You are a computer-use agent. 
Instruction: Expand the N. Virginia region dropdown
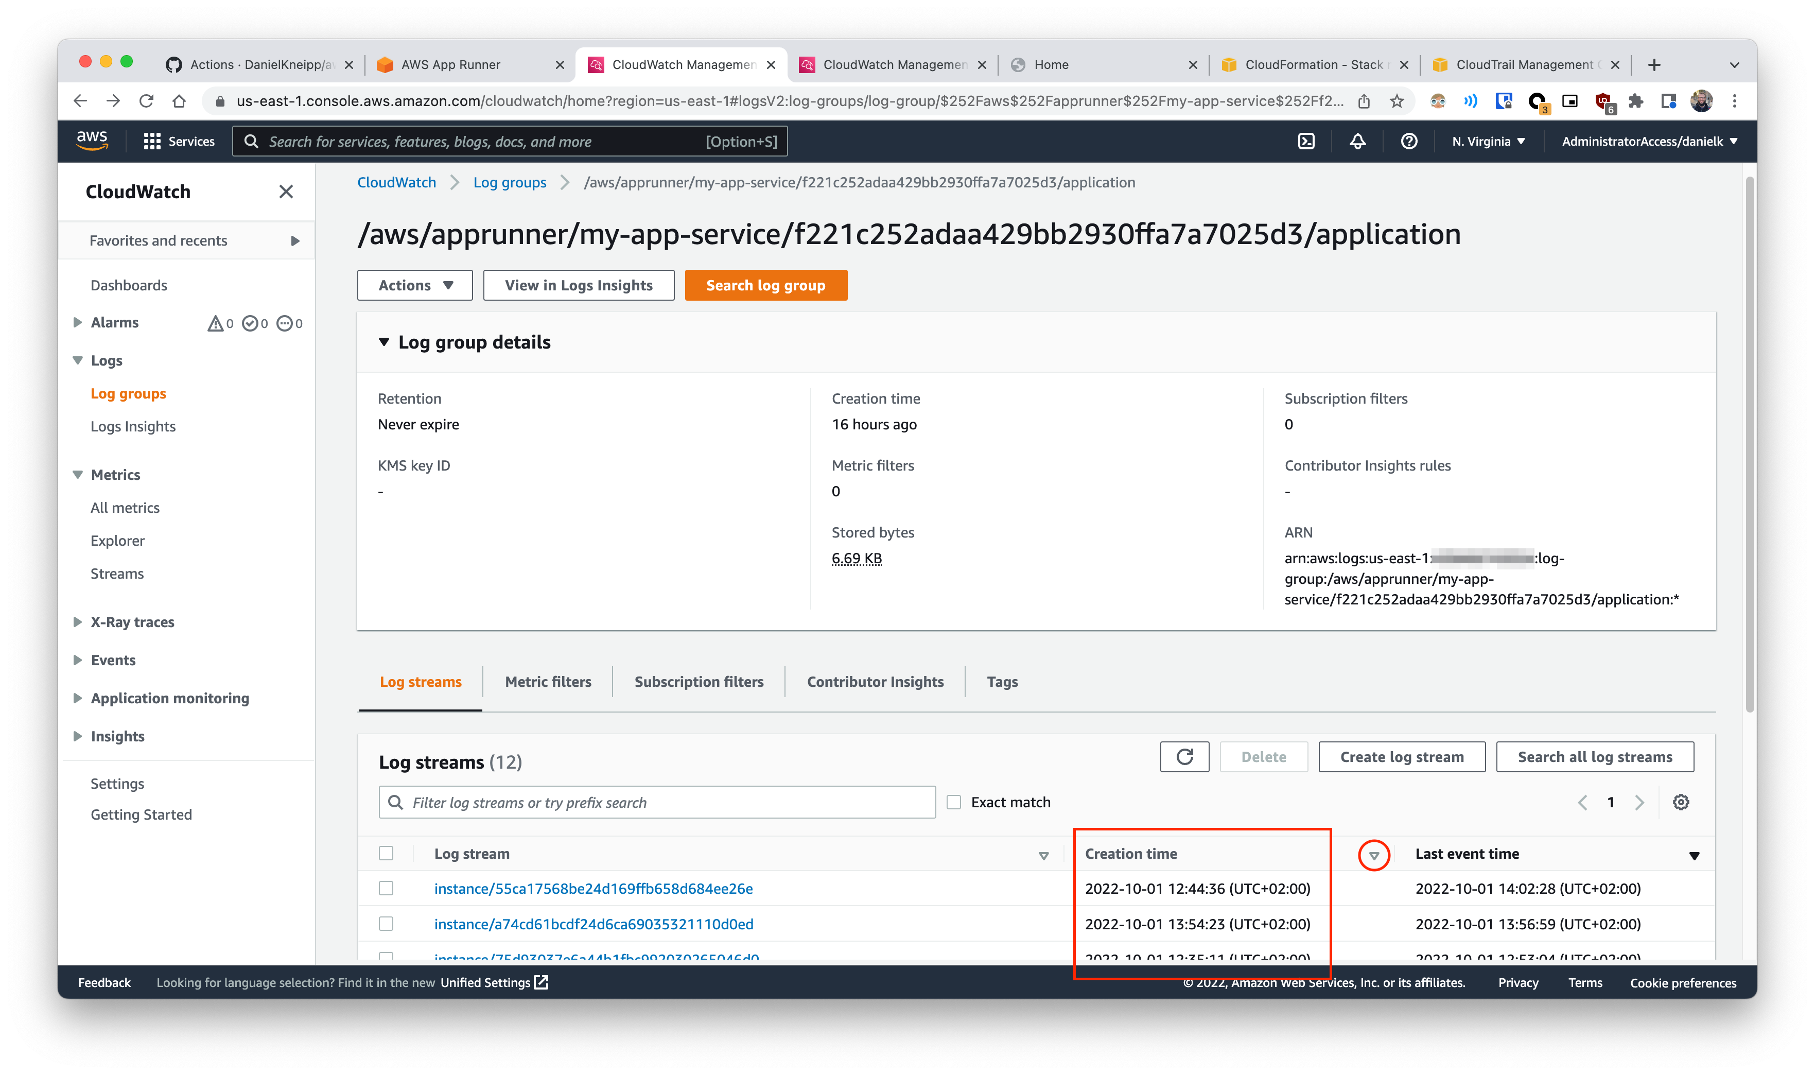click(1488, 141)
